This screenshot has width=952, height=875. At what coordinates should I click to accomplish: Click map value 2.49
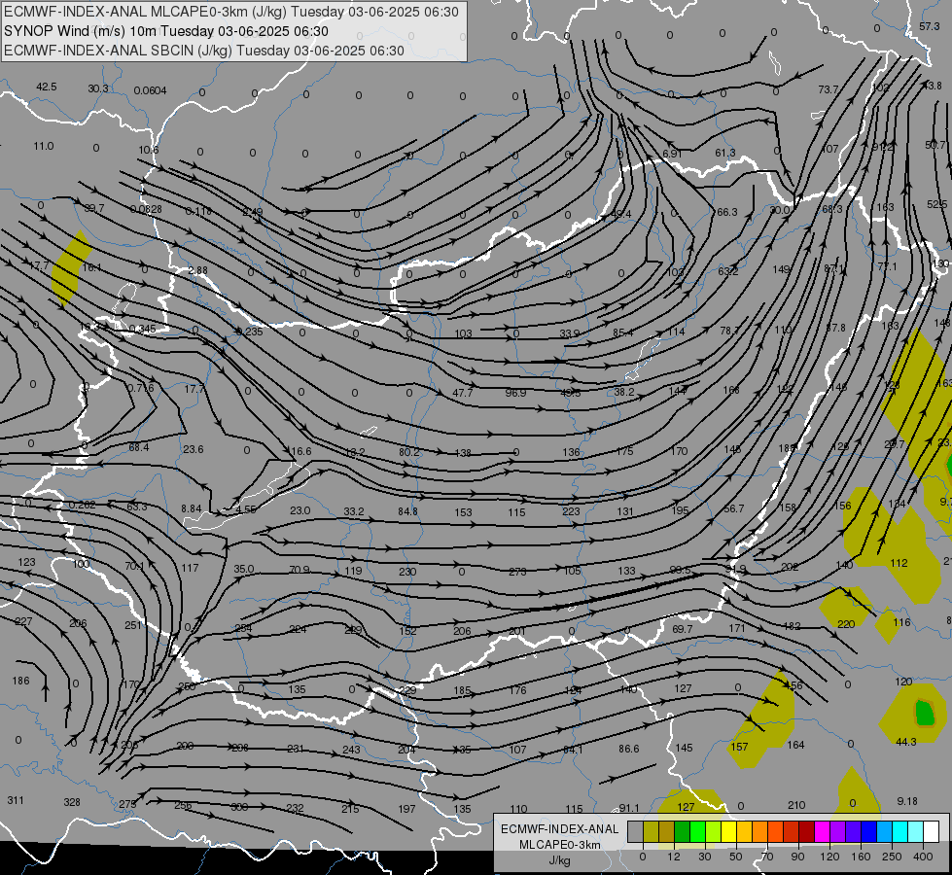pos(252,213)
